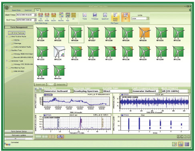This screenshot has height=151, width=195.
Task: Open the Spectrum Type dropdown
Action: click(101, 91)
